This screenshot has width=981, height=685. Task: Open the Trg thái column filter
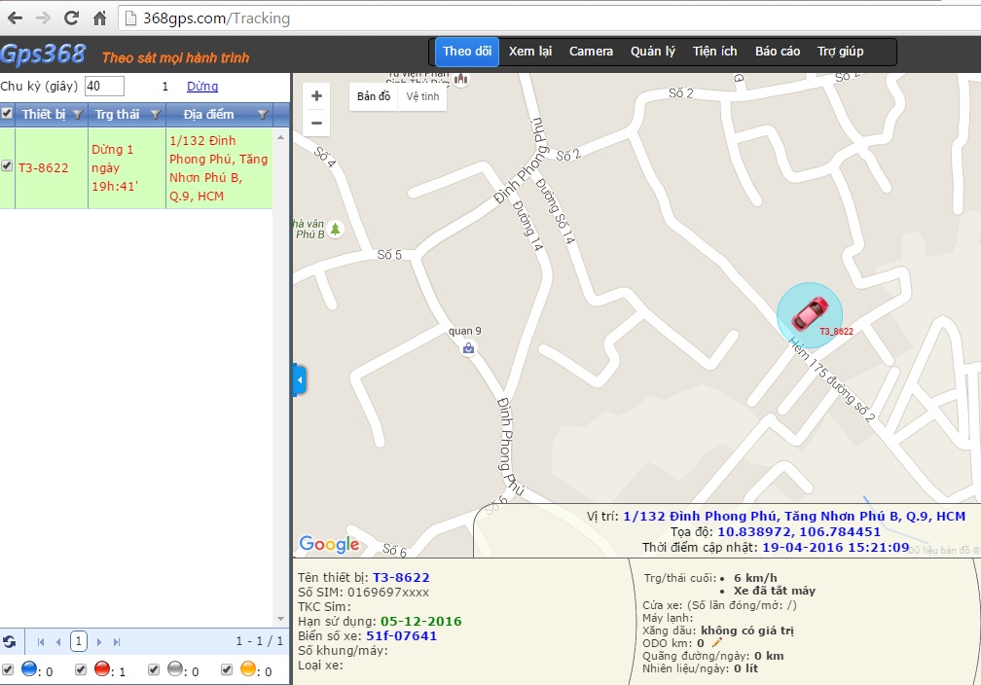156,115
